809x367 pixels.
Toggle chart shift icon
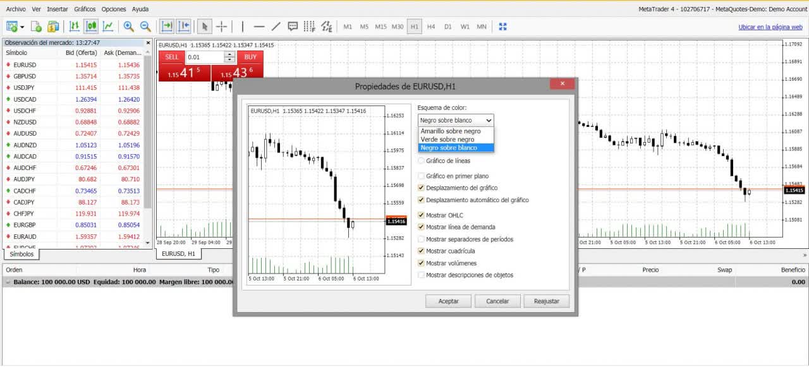[x=184, y=27]
